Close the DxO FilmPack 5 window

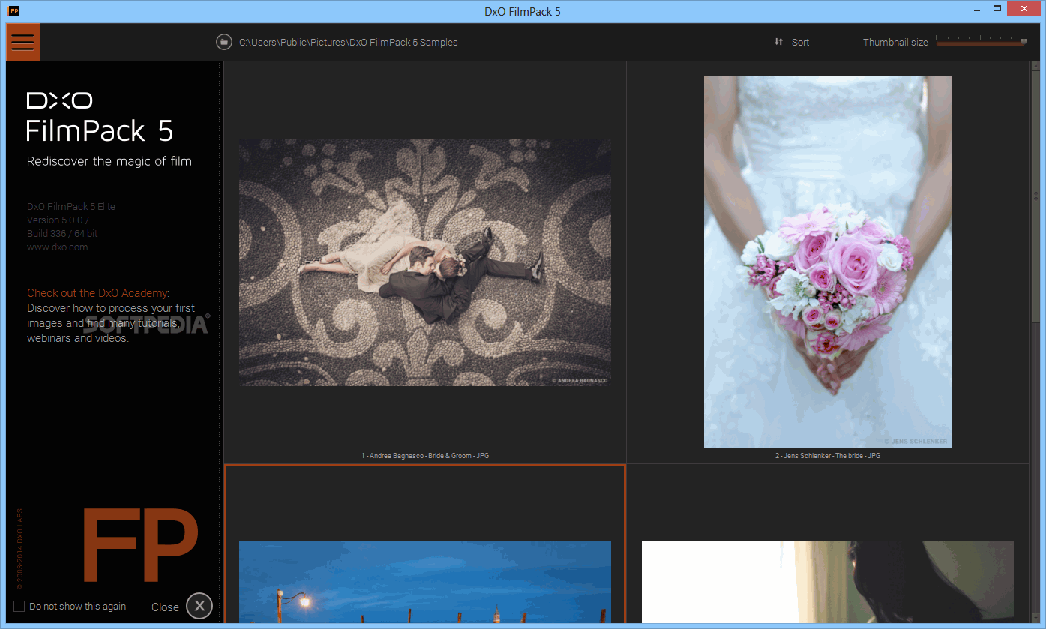[1024, 9]
